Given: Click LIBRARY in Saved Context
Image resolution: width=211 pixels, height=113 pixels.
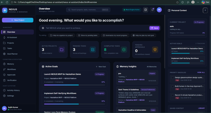Looking at the screenshot, I should [202, 108].
